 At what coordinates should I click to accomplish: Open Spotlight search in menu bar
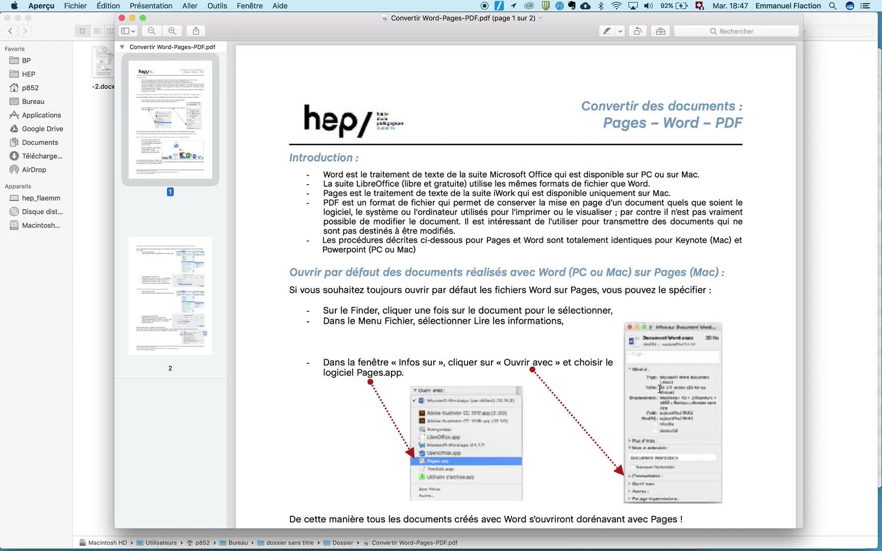click(x=832, y=6)
